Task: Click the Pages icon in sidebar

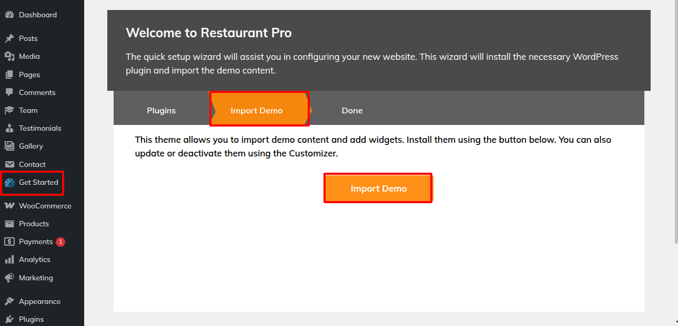Action: 9,75
